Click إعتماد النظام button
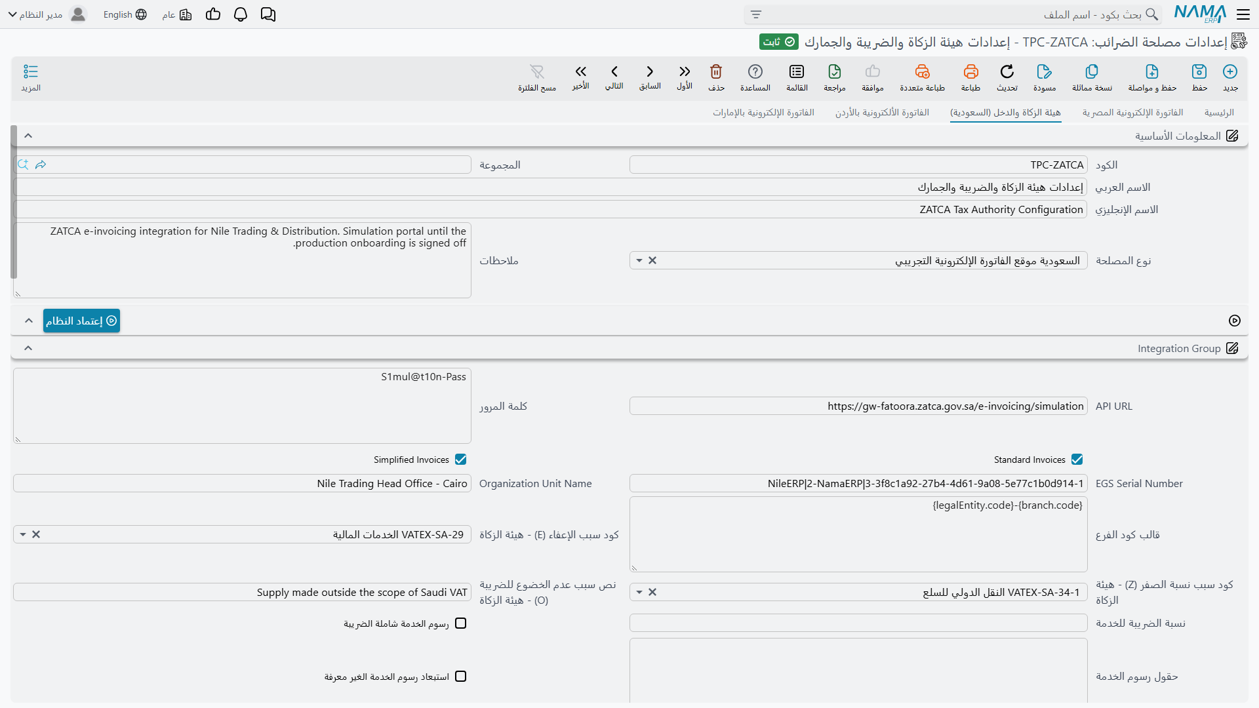Screen dimensions: 1259x708 (81, 321)
